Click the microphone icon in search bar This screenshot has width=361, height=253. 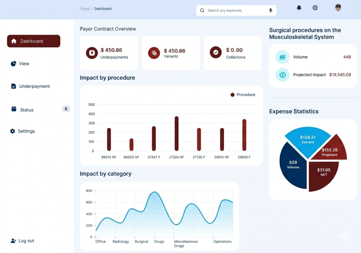[271, 11]
